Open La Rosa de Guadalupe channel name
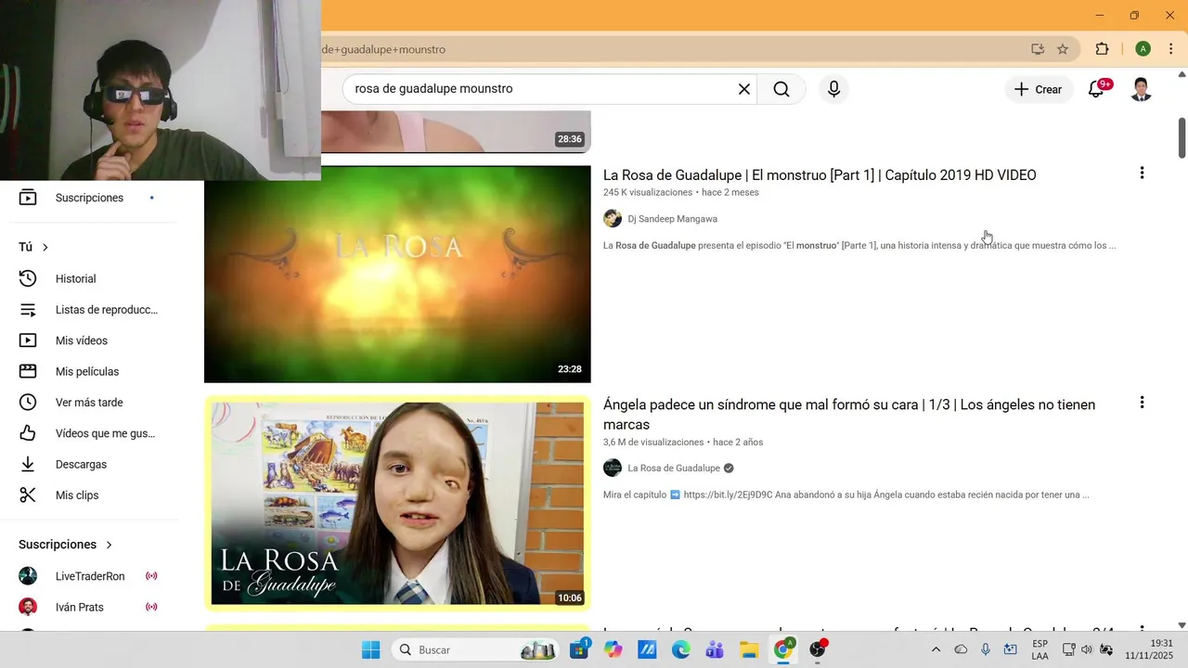 pos(674,468)
